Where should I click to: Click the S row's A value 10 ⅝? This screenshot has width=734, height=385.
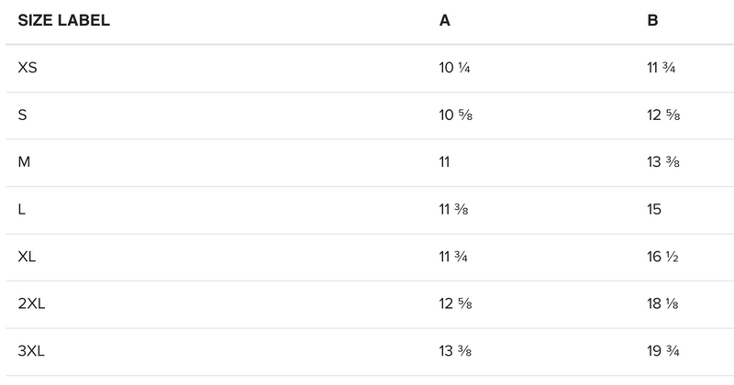[x=455, y=115]
